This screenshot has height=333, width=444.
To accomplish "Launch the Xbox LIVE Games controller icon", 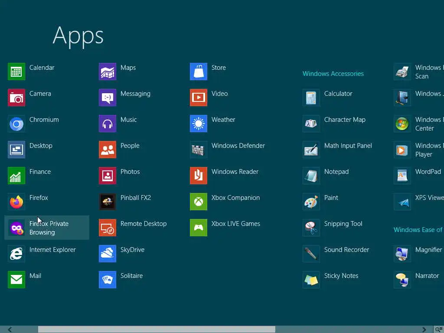I will [x=199, y=228].
